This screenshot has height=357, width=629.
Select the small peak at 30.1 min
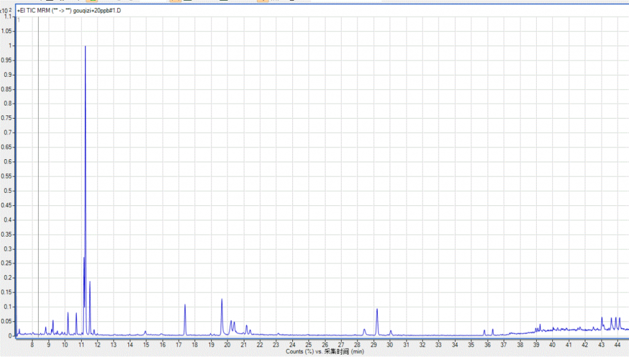391,331
